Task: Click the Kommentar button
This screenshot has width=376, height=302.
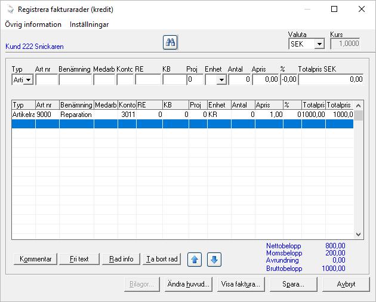Action: (35, 259)
